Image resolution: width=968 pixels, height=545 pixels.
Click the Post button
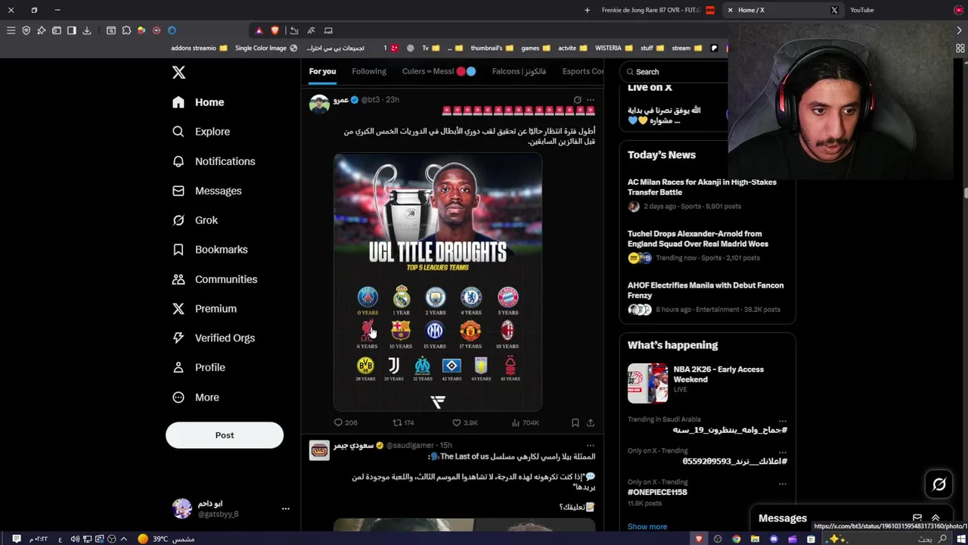point(225,435)
